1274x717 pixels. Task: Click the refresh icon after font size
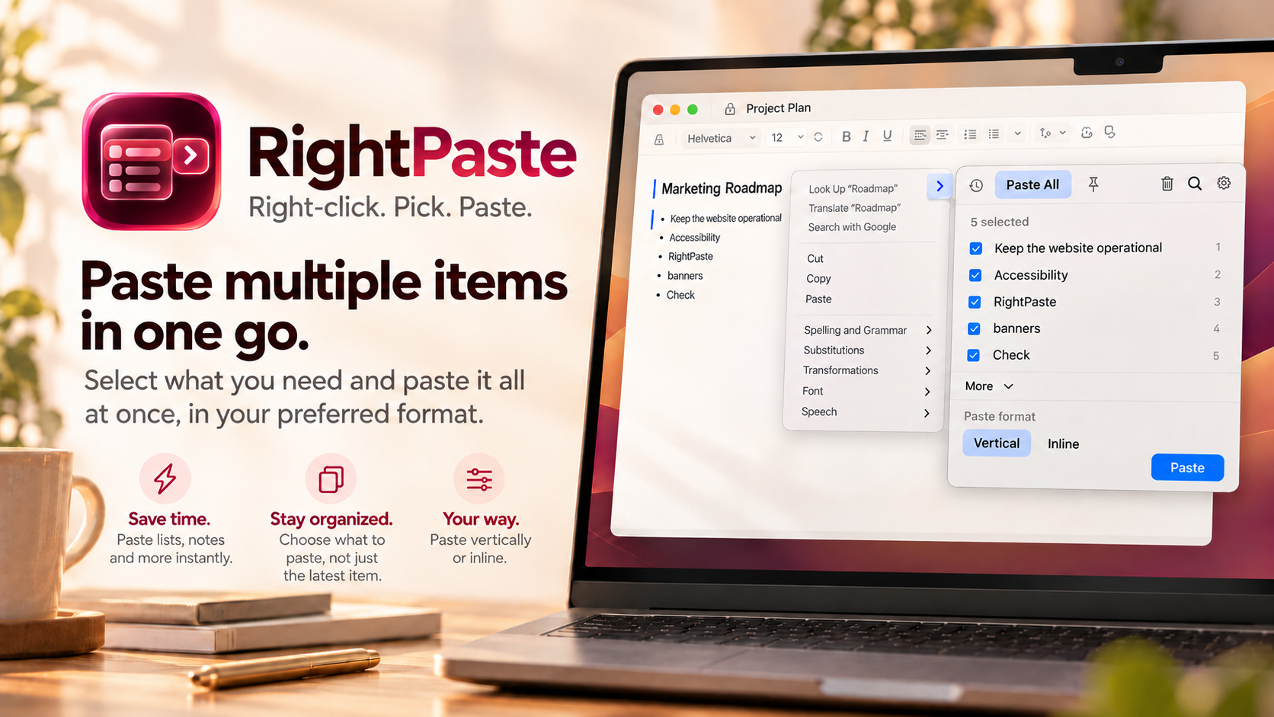pos(818,137)
